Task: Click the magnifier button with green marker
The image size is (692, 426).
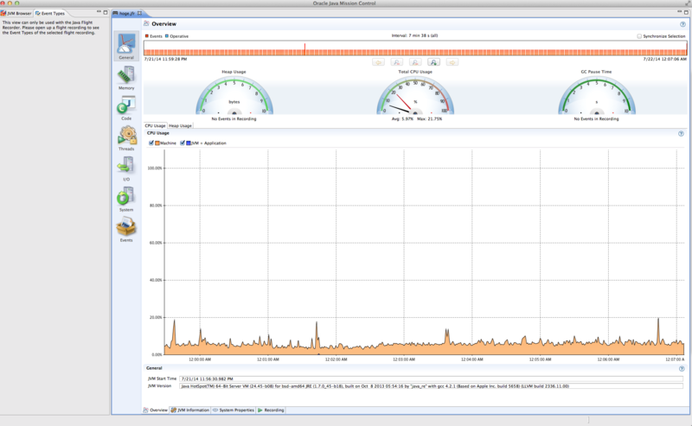Action: (x=434, y=62)
